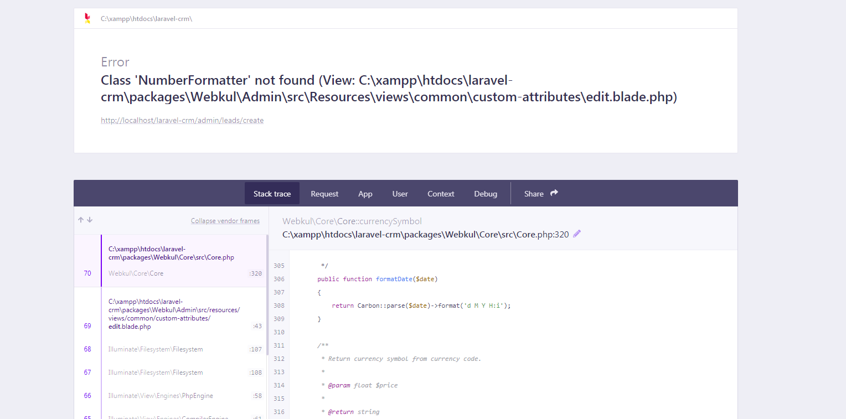The width and height of the screenshot is (846, 419).
Task: Click the Ignition flame logo icon
Action: [x=87, y=18]
